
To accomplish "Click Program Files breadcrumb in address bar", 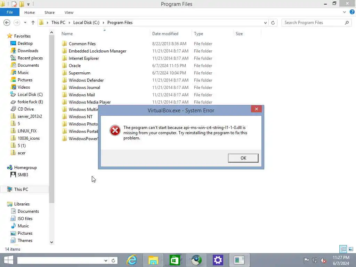I will point(120,23).
